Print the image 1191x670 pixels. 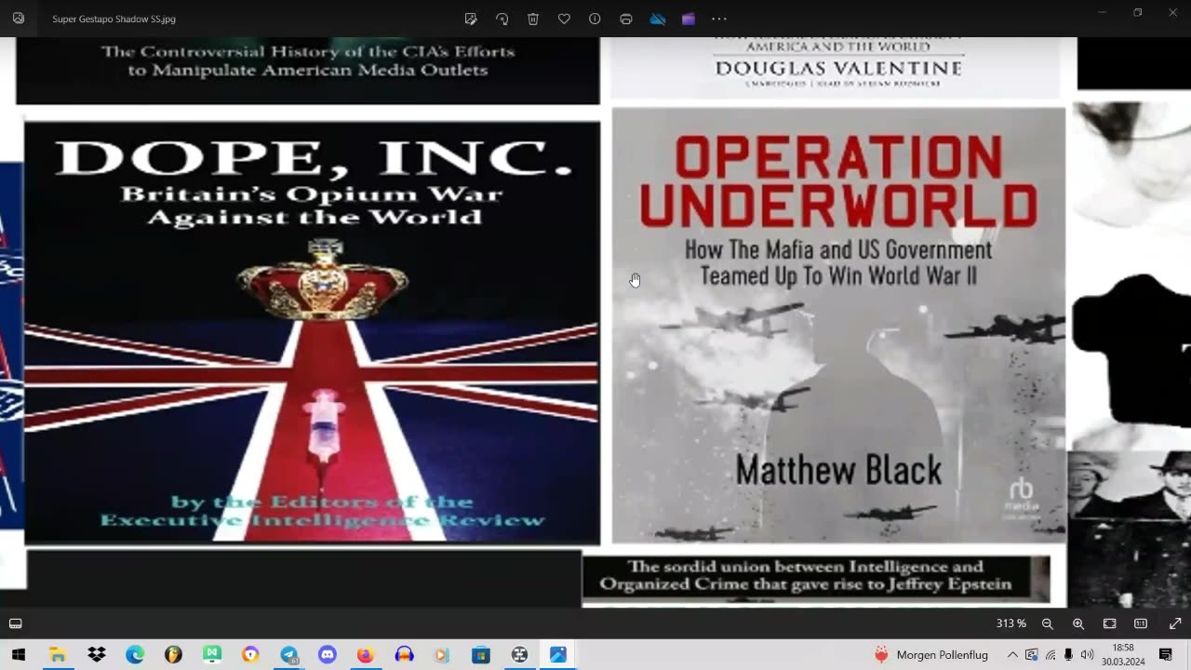click(x=626, y=19)
